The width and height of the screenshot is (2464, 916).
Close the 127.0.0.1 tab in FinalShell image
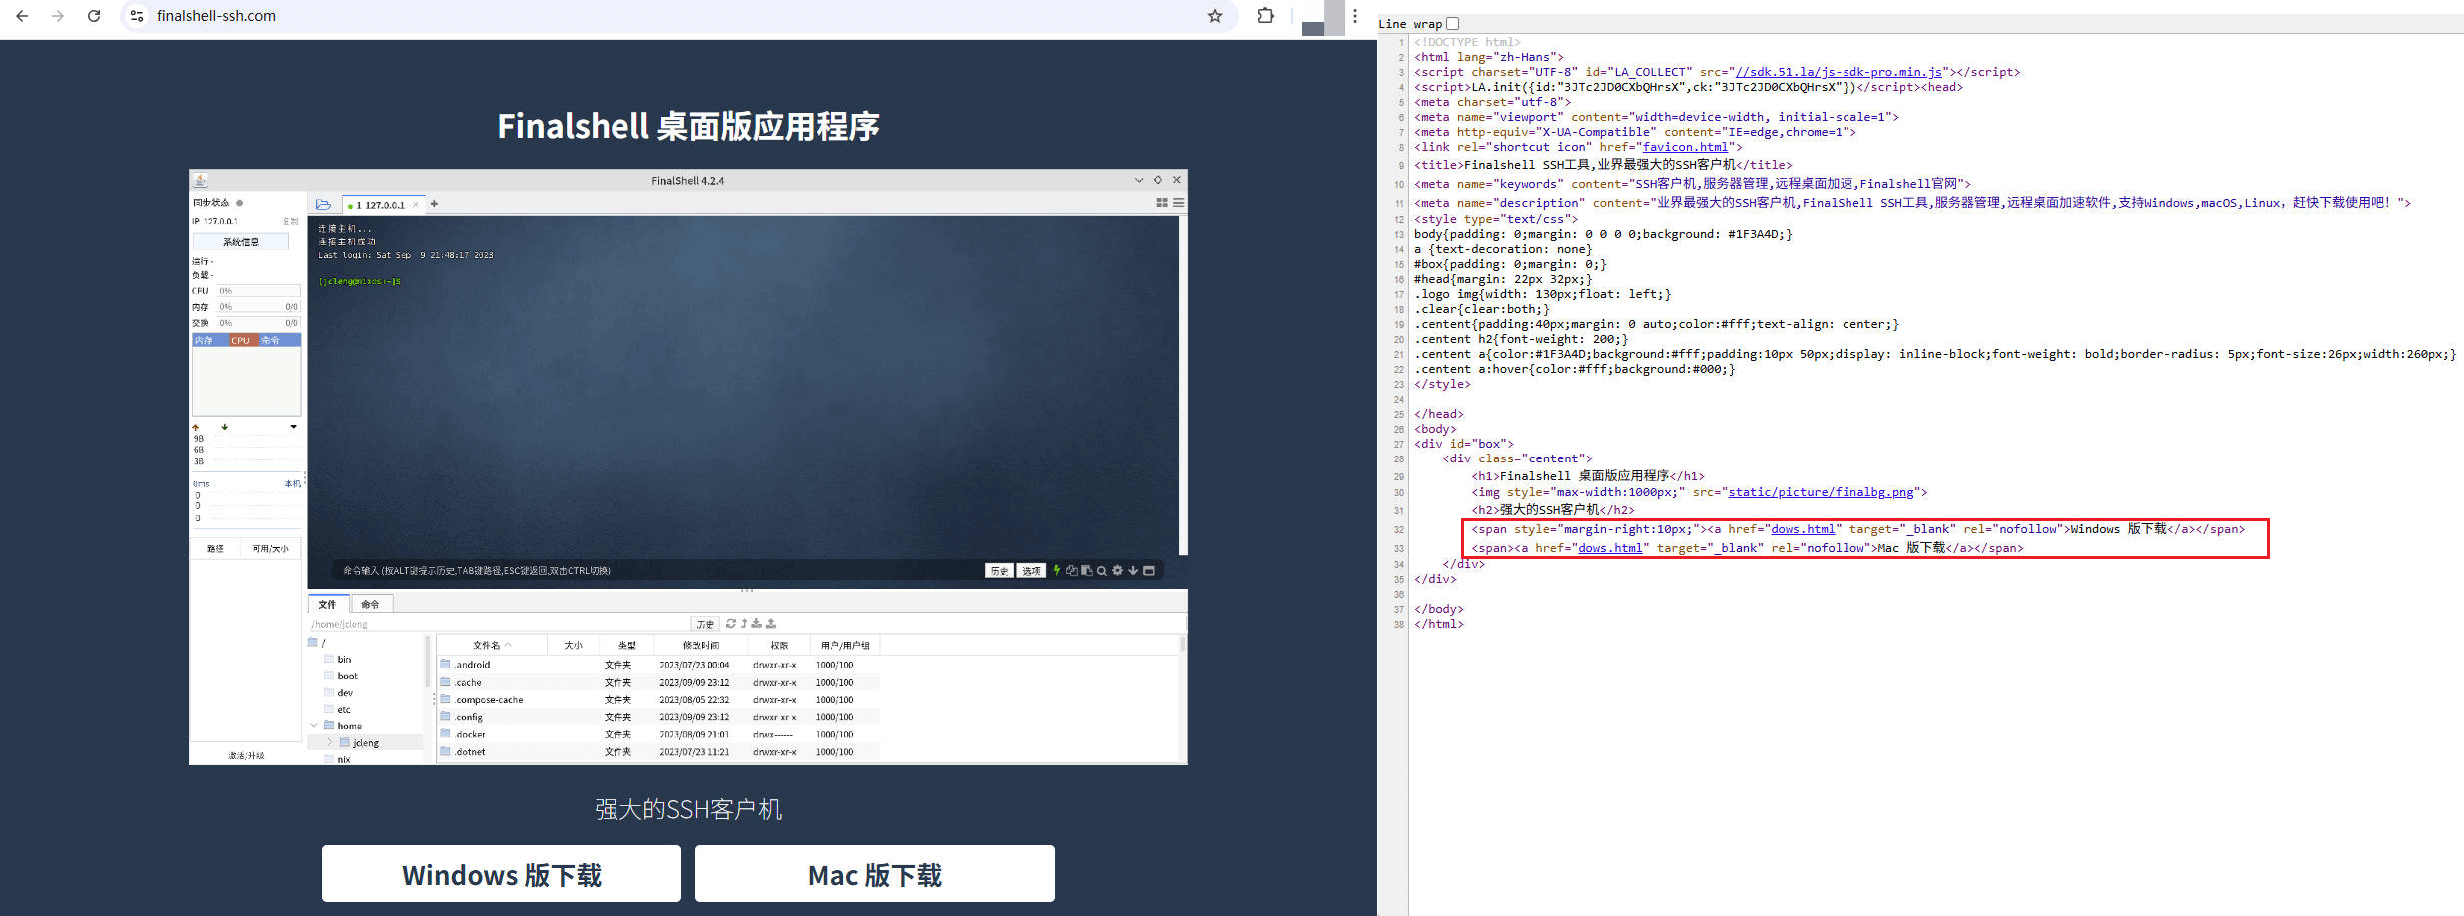[416, 205]
